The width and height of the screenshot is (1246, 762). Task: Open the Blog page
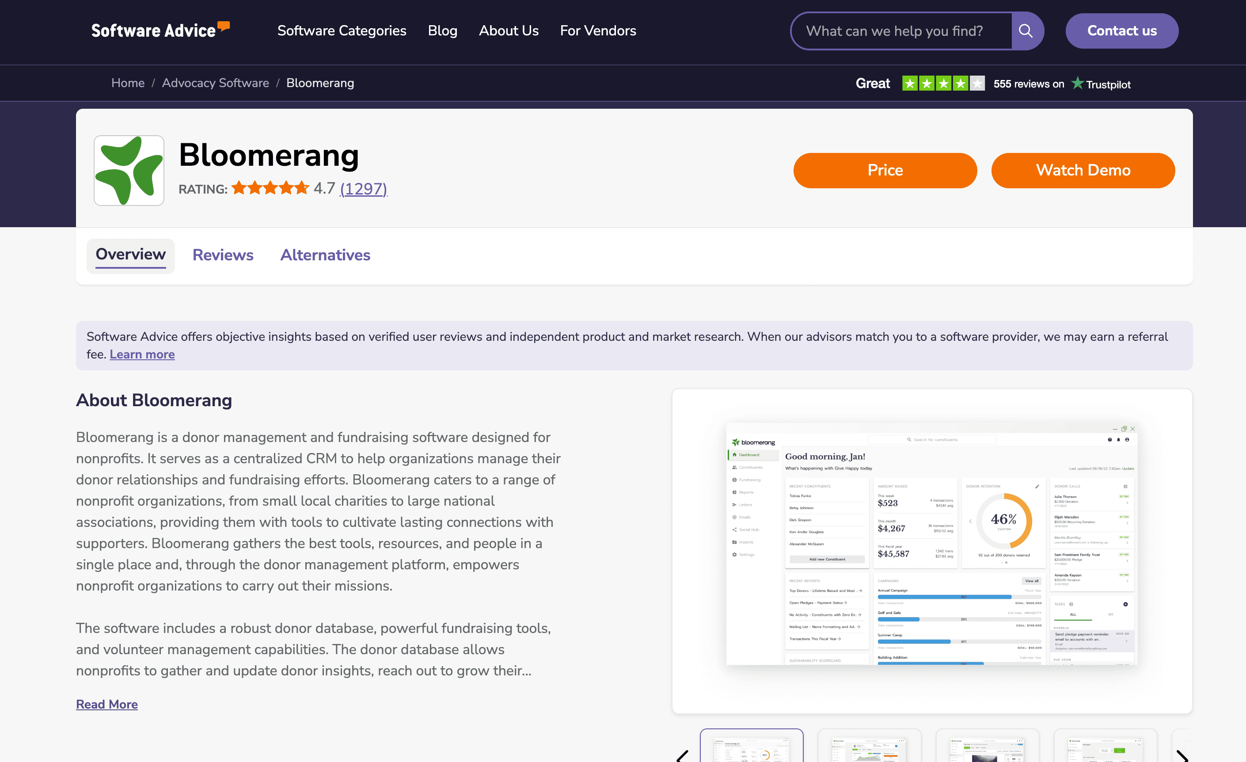[442, 31]
